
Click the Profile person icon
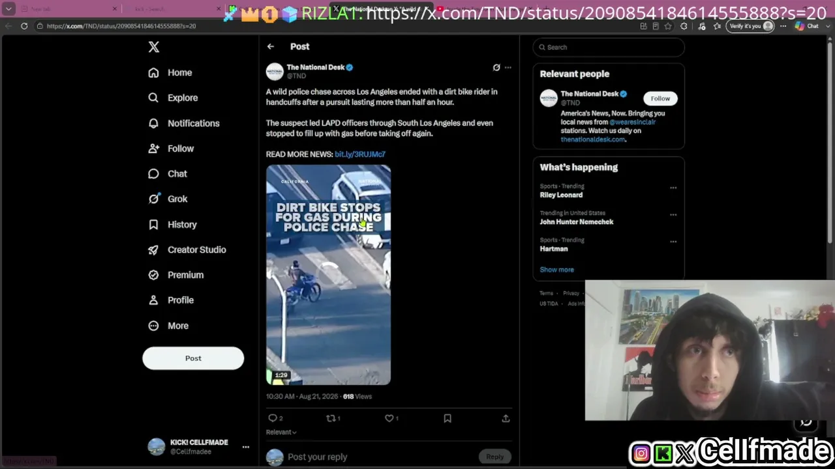coord(153,300)
